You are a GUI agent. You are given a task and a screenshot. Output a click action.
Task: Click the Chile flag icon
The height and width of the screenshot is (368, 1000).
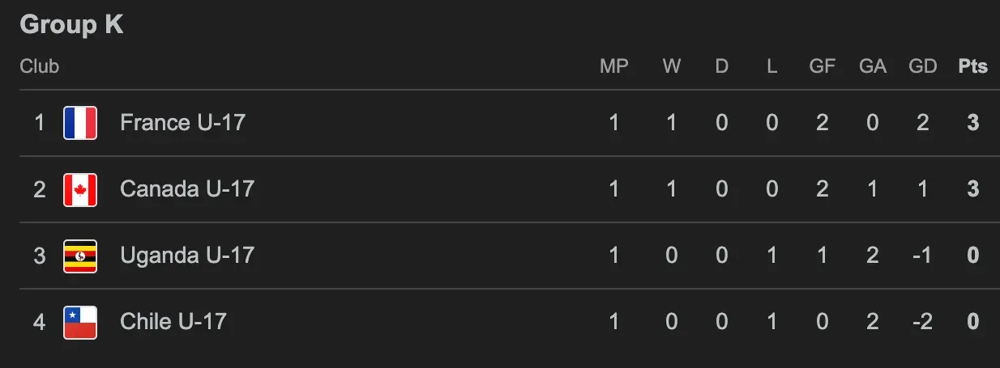(80, 322)
